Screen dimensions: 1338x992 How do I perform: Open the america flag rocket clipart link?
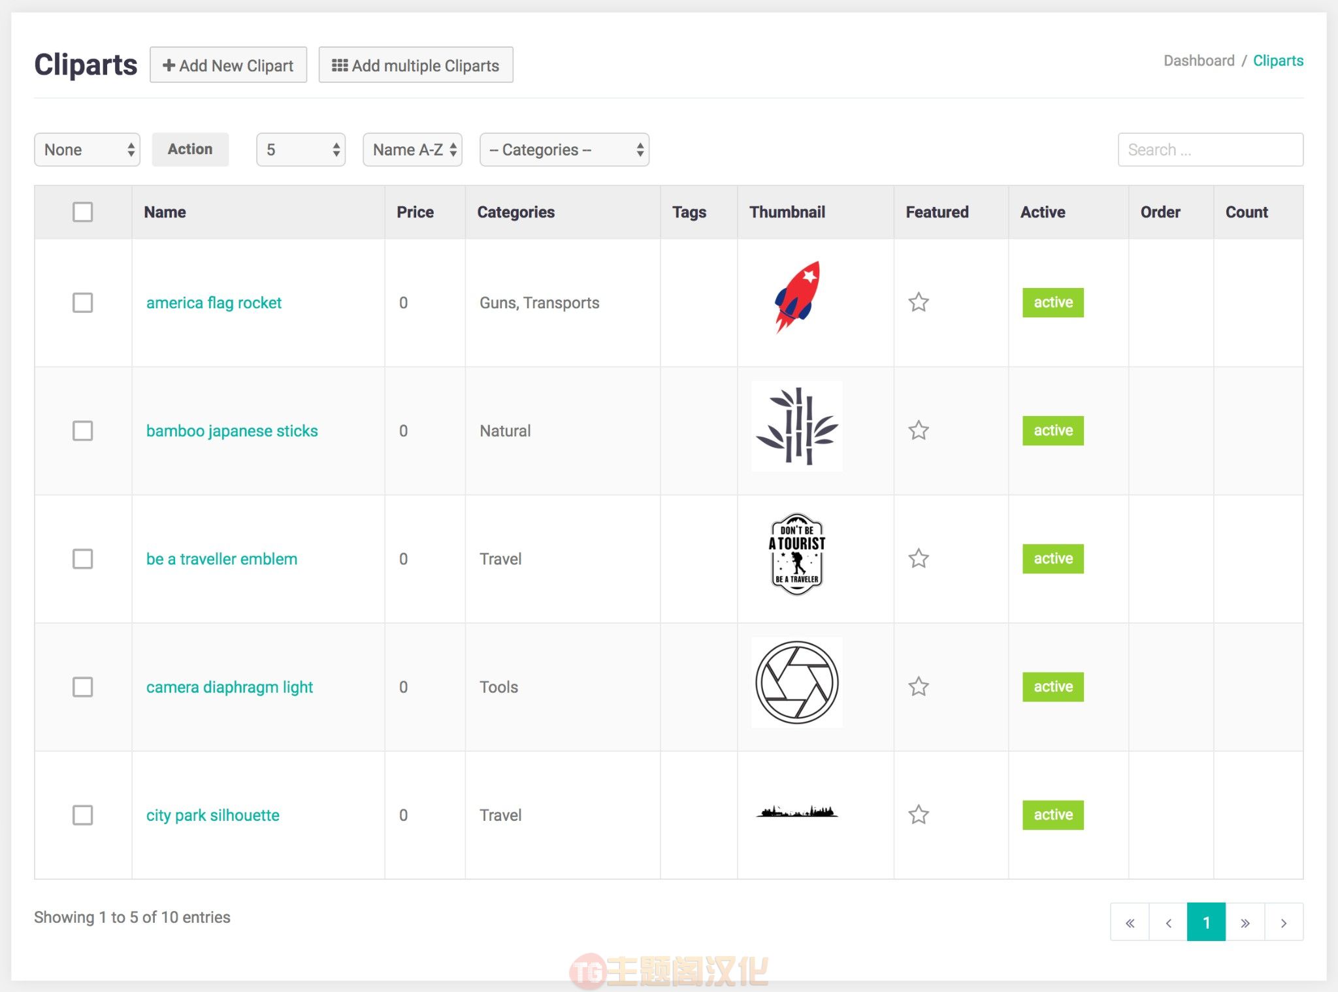(x=214, y=302)
